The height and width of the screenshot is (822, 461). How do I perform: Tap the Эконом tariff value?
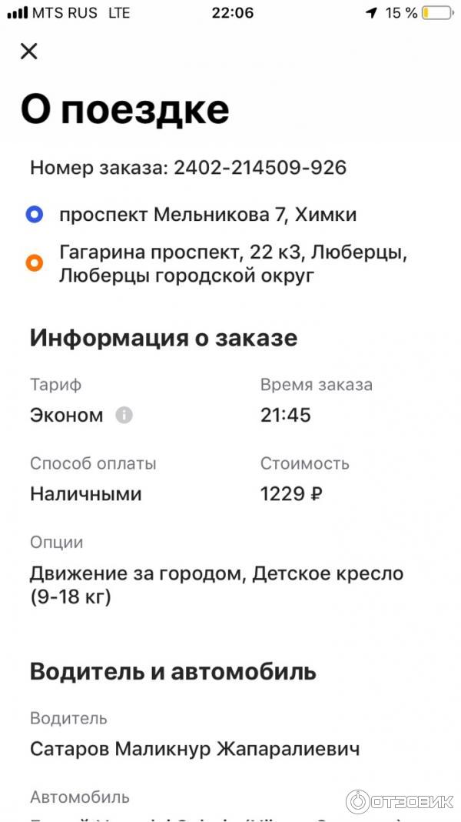[x=67, y=416]
